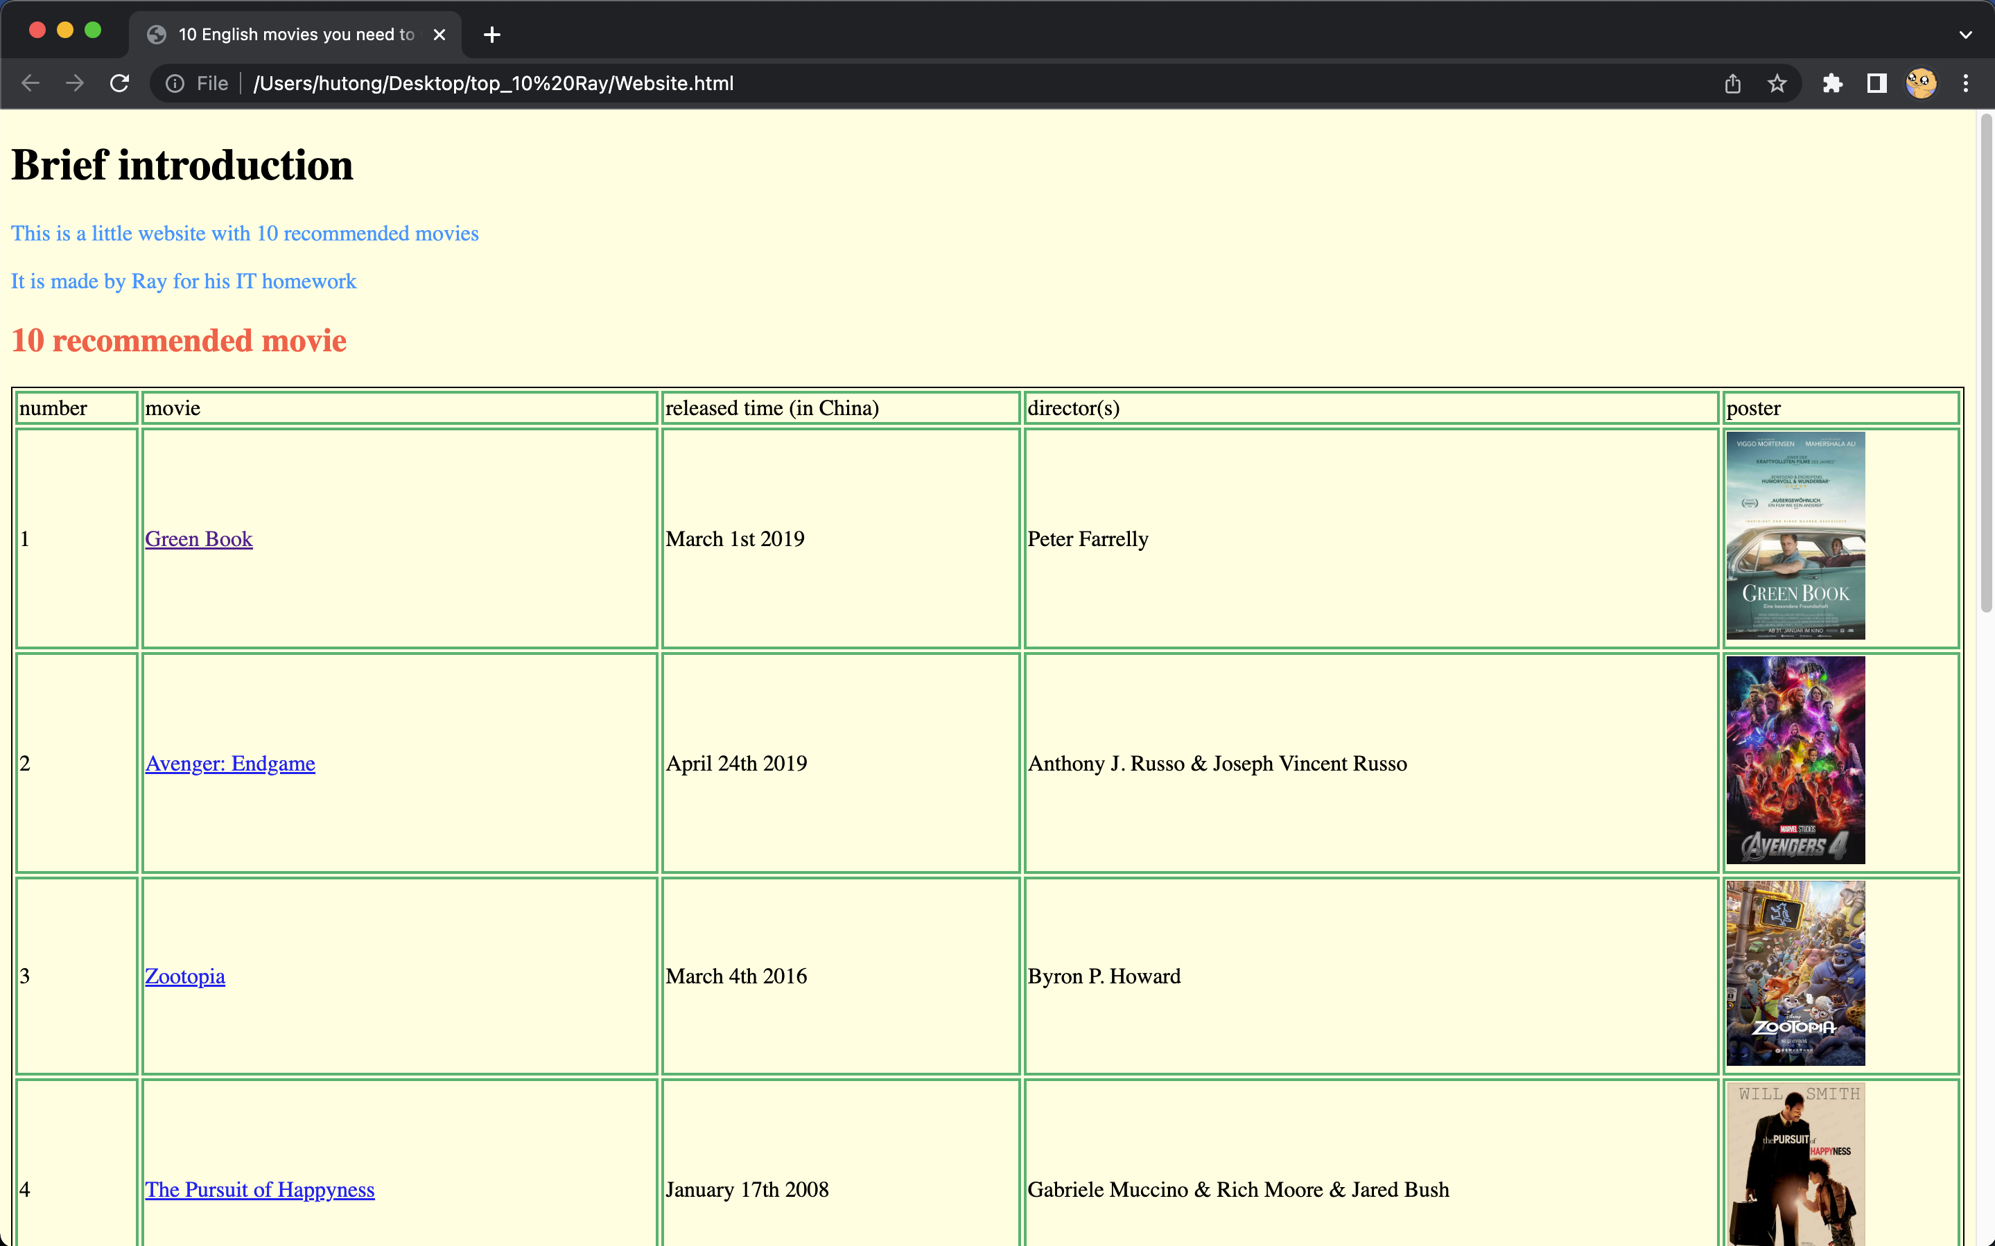Click the 'Brief introduction' heading

pos(182,165)
